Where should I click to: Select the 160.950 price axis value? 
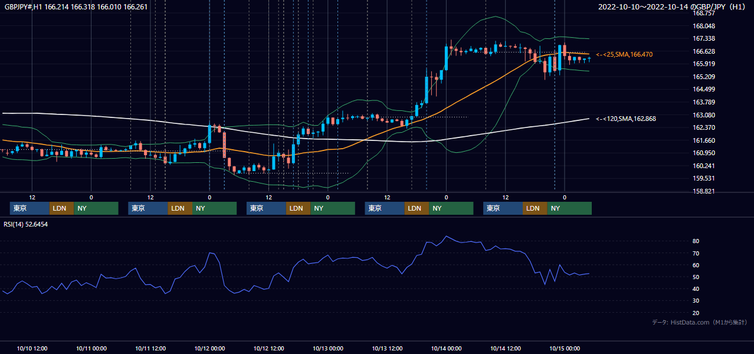[703, 153]
